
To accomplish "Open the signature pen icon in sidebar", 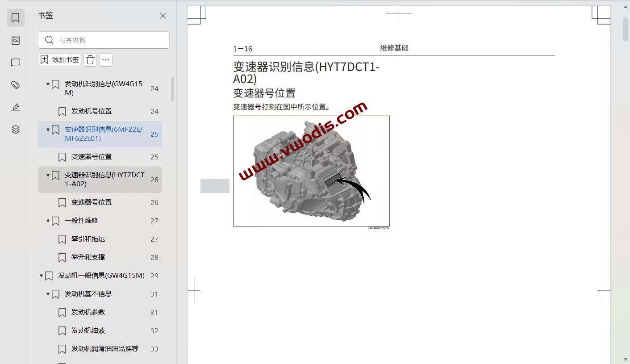I will (x=16, y=107).
